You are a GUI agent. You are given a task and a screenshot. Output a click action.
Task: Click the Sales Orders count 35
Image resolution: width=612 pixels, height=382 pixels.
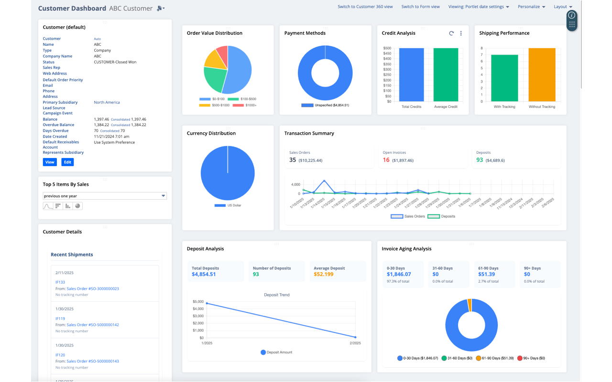point(293,160)
